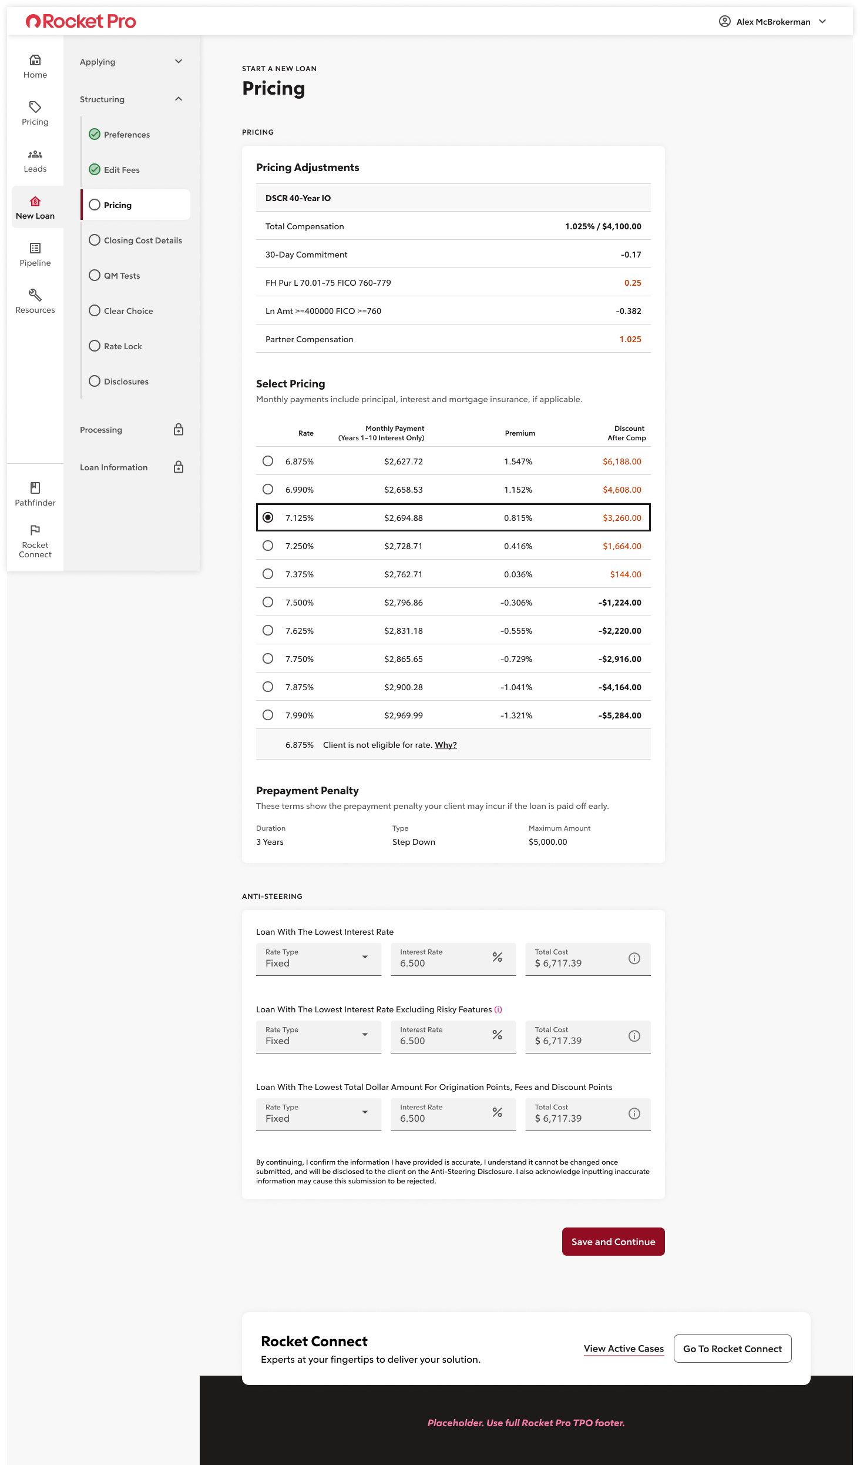Open the Edit Fees step
Screen dimensions: 860x1465
(x=122, y=170)
